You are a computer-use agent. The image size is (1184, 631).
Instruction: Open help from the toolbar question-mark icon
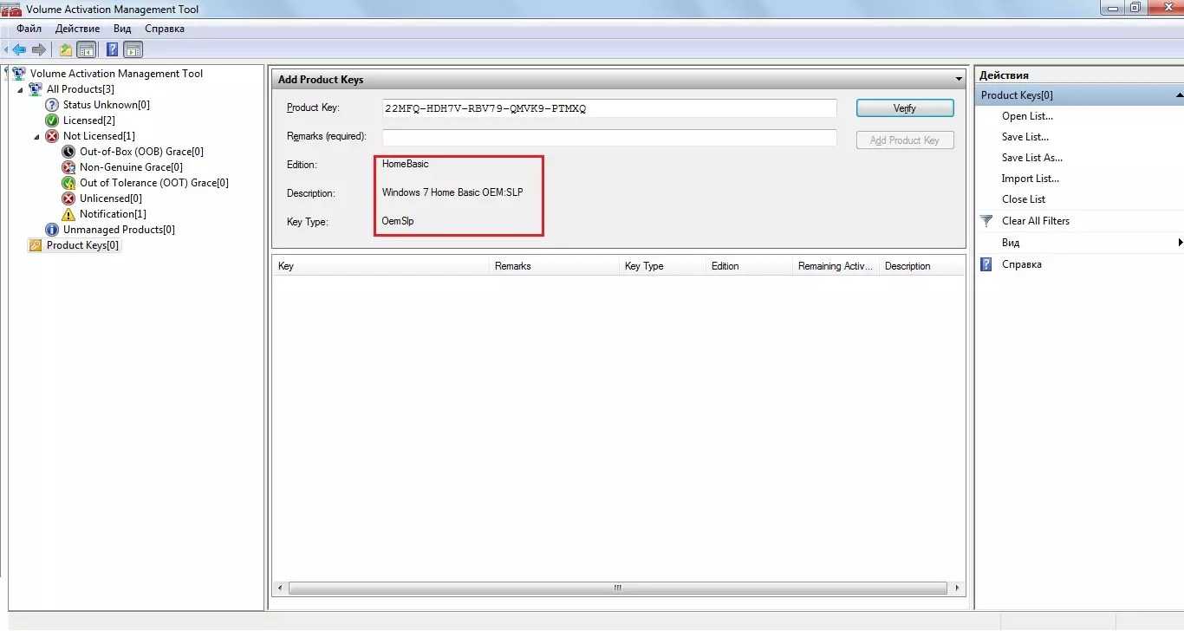pyautogui.click(x=113, y=49)
